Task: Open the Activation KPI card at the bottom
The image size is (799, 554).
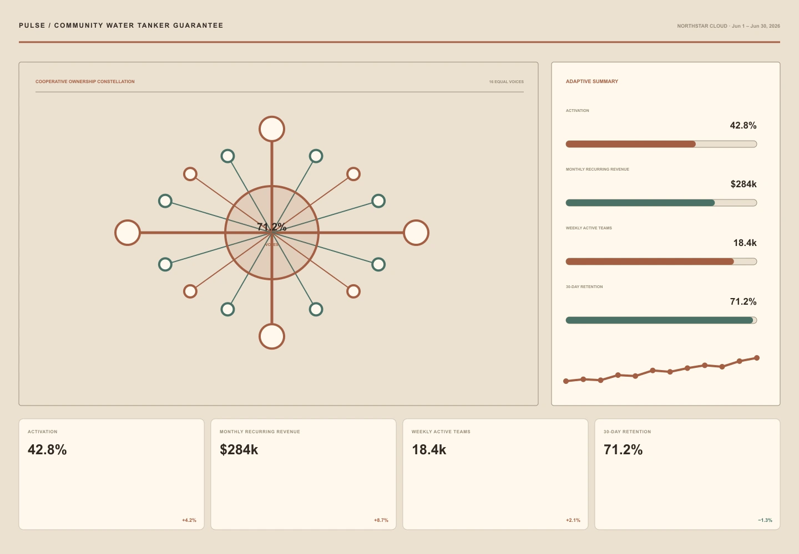Action: tap(112, 474)
